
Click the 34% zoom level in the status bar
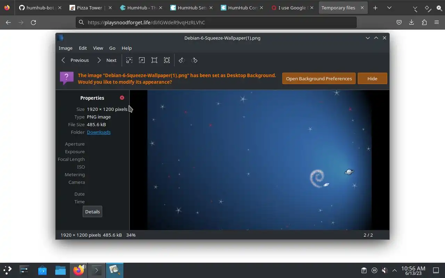tap(131, 235)
